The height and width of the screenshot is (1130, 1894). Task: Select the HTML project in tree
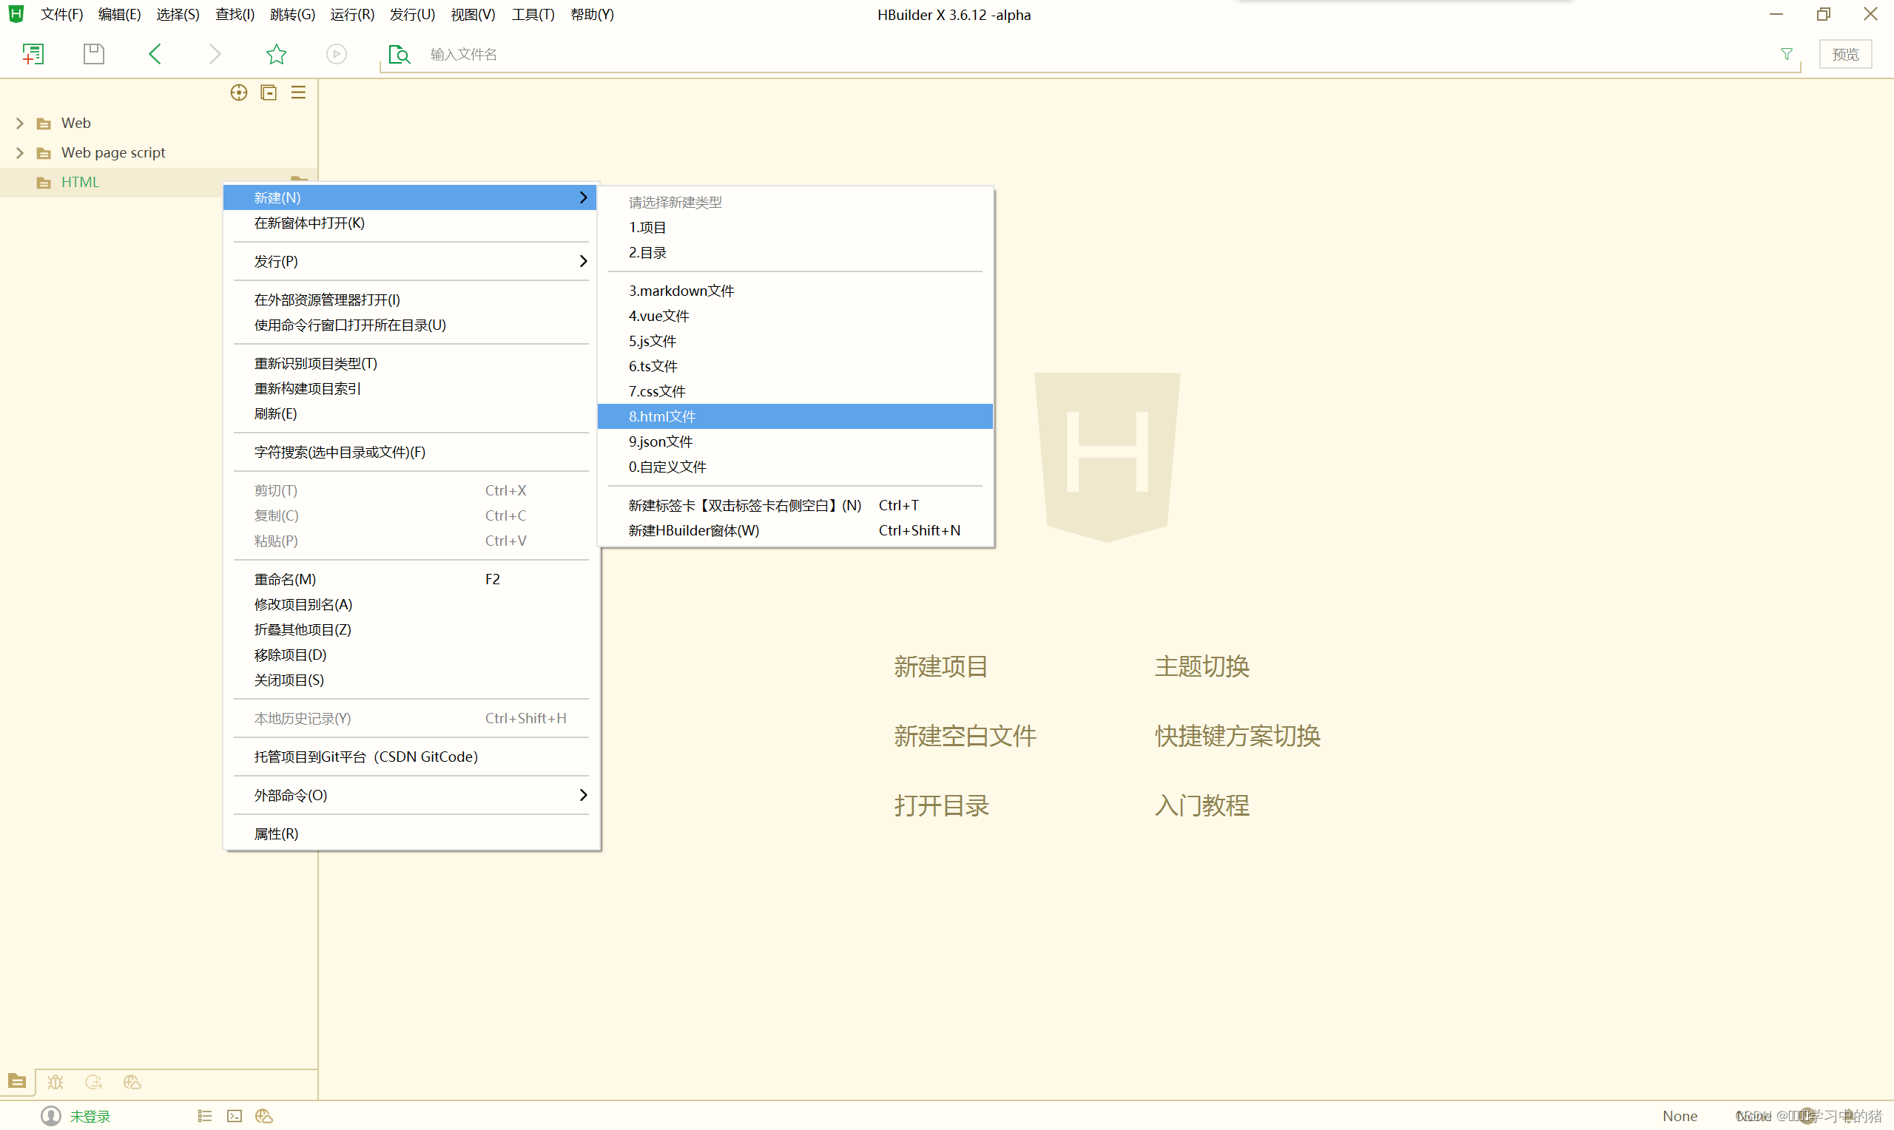[80, 182]
